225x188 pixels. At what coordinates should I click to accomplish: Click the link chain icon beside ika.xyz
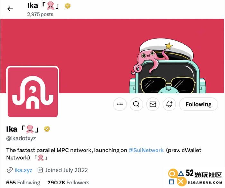click(10, 170)
